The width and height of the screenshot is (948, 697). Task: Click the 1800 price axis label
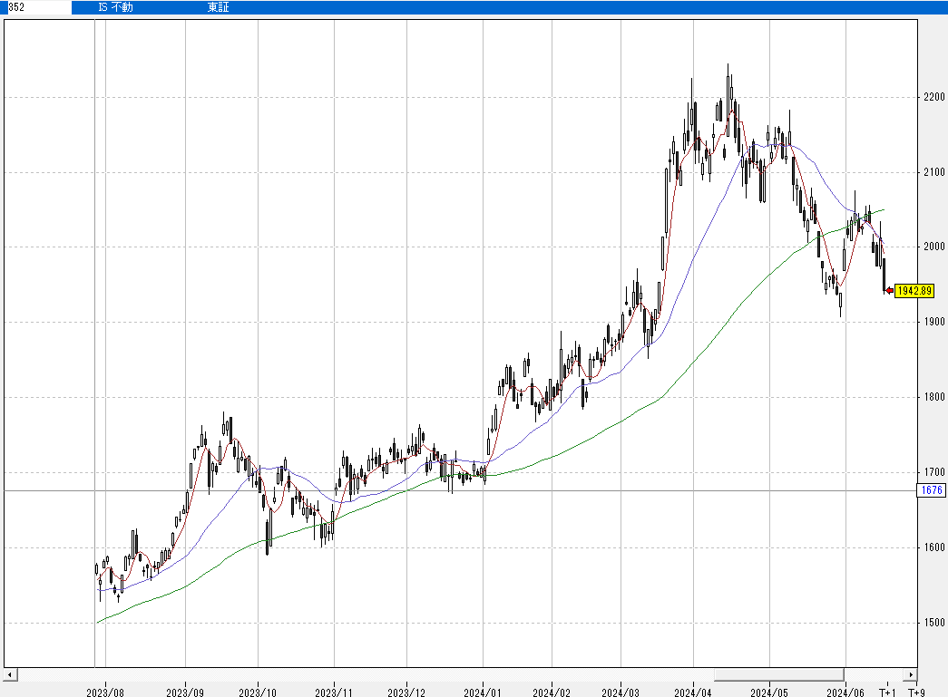tap(934, 397)
